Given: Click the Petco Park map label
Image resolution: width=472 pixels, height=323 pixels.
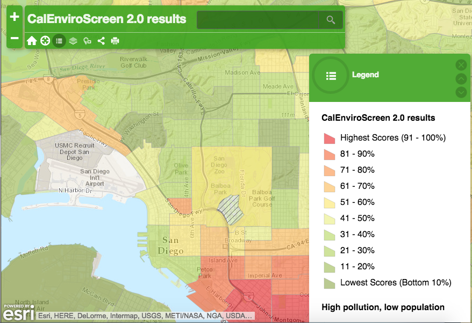Looking at the screenshot, I should (x=205, y=273).
